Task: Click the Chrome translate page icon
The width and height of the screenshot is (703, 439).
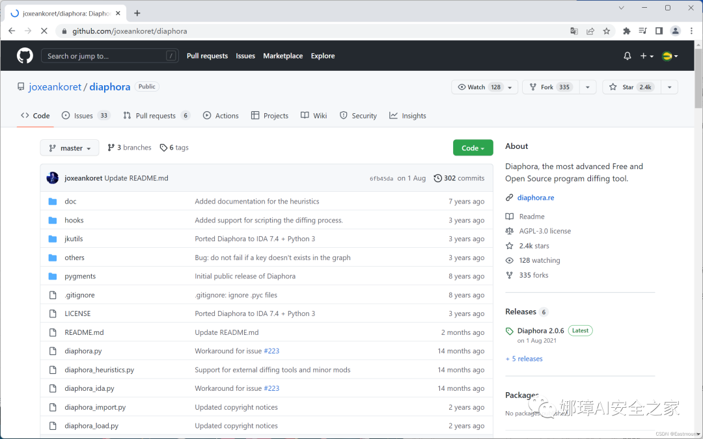Action: pyautogui.click(x=574, y=31)
